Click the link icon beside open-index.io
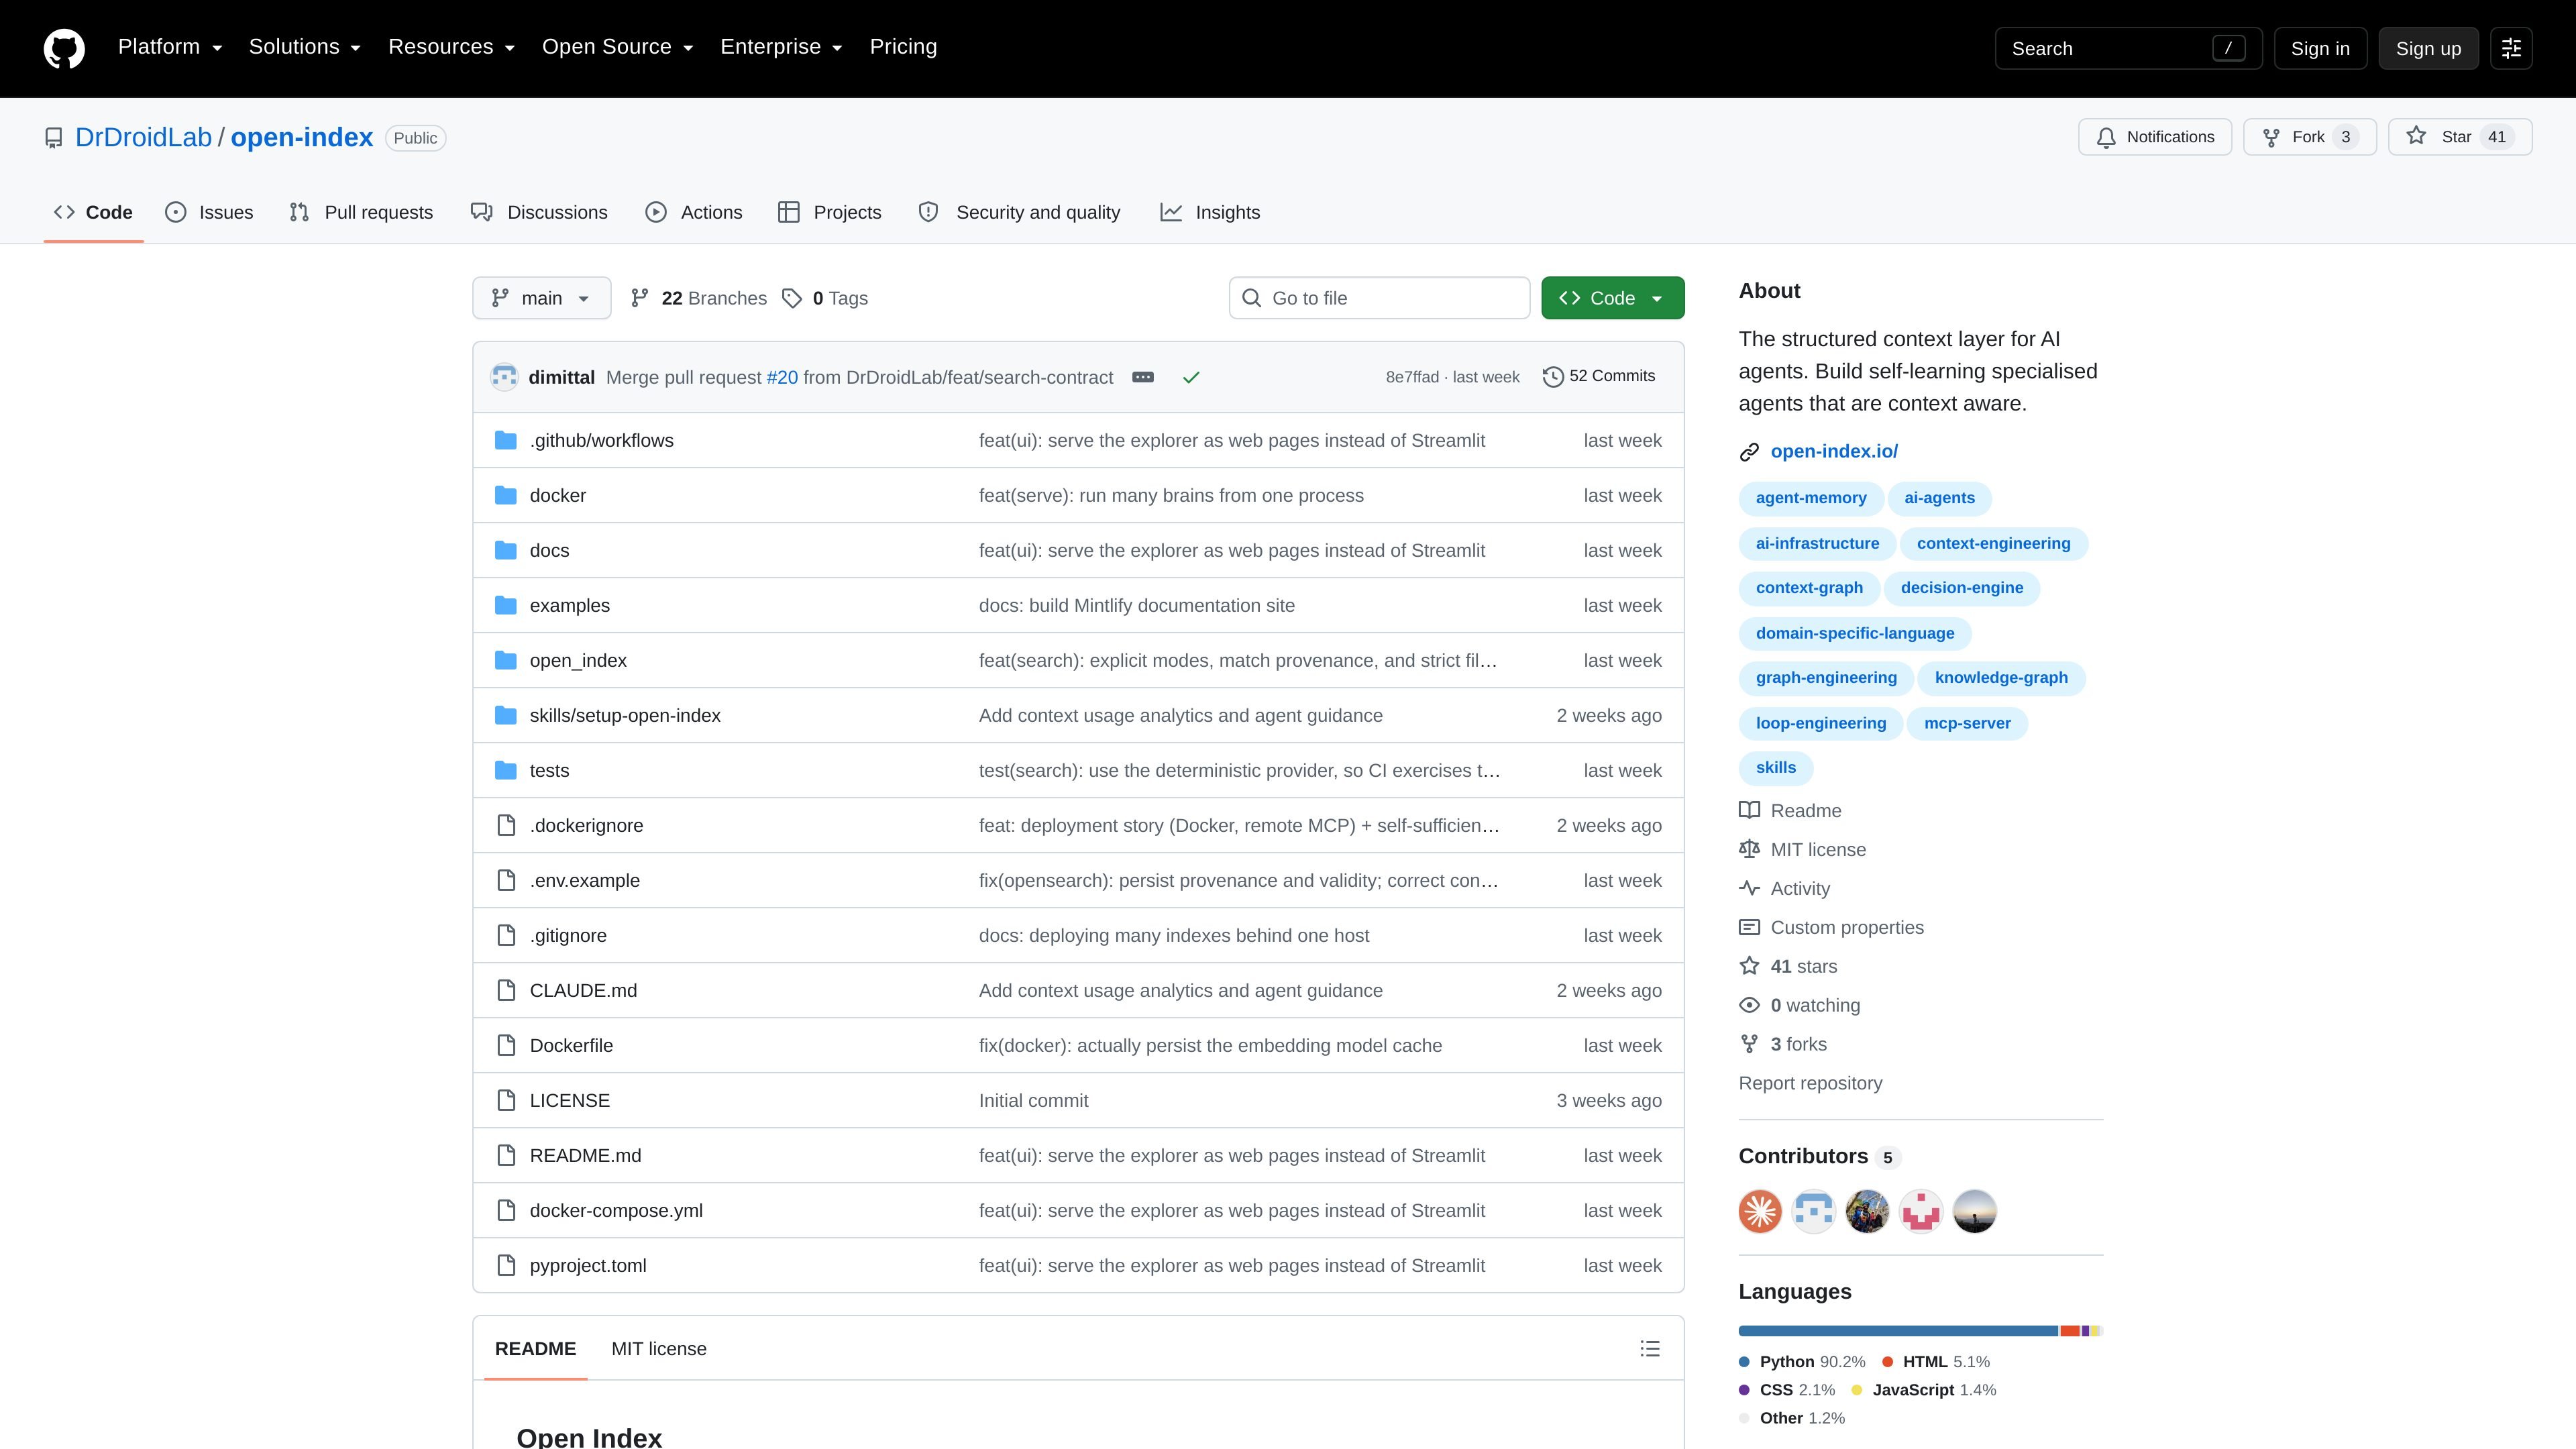Screen dimensions: 2576x1449 pyautogui.click(x=1749, y=452)
